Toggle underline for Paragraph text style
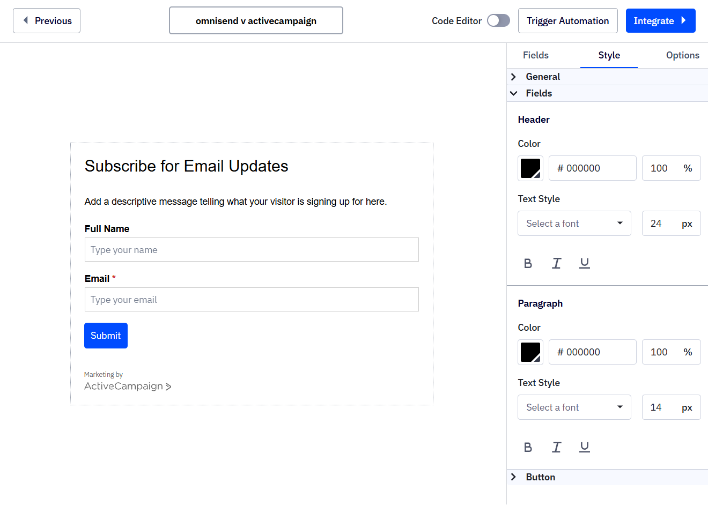Image resolution: width=708 pixels, height=505 pixels. pos(585,447)
